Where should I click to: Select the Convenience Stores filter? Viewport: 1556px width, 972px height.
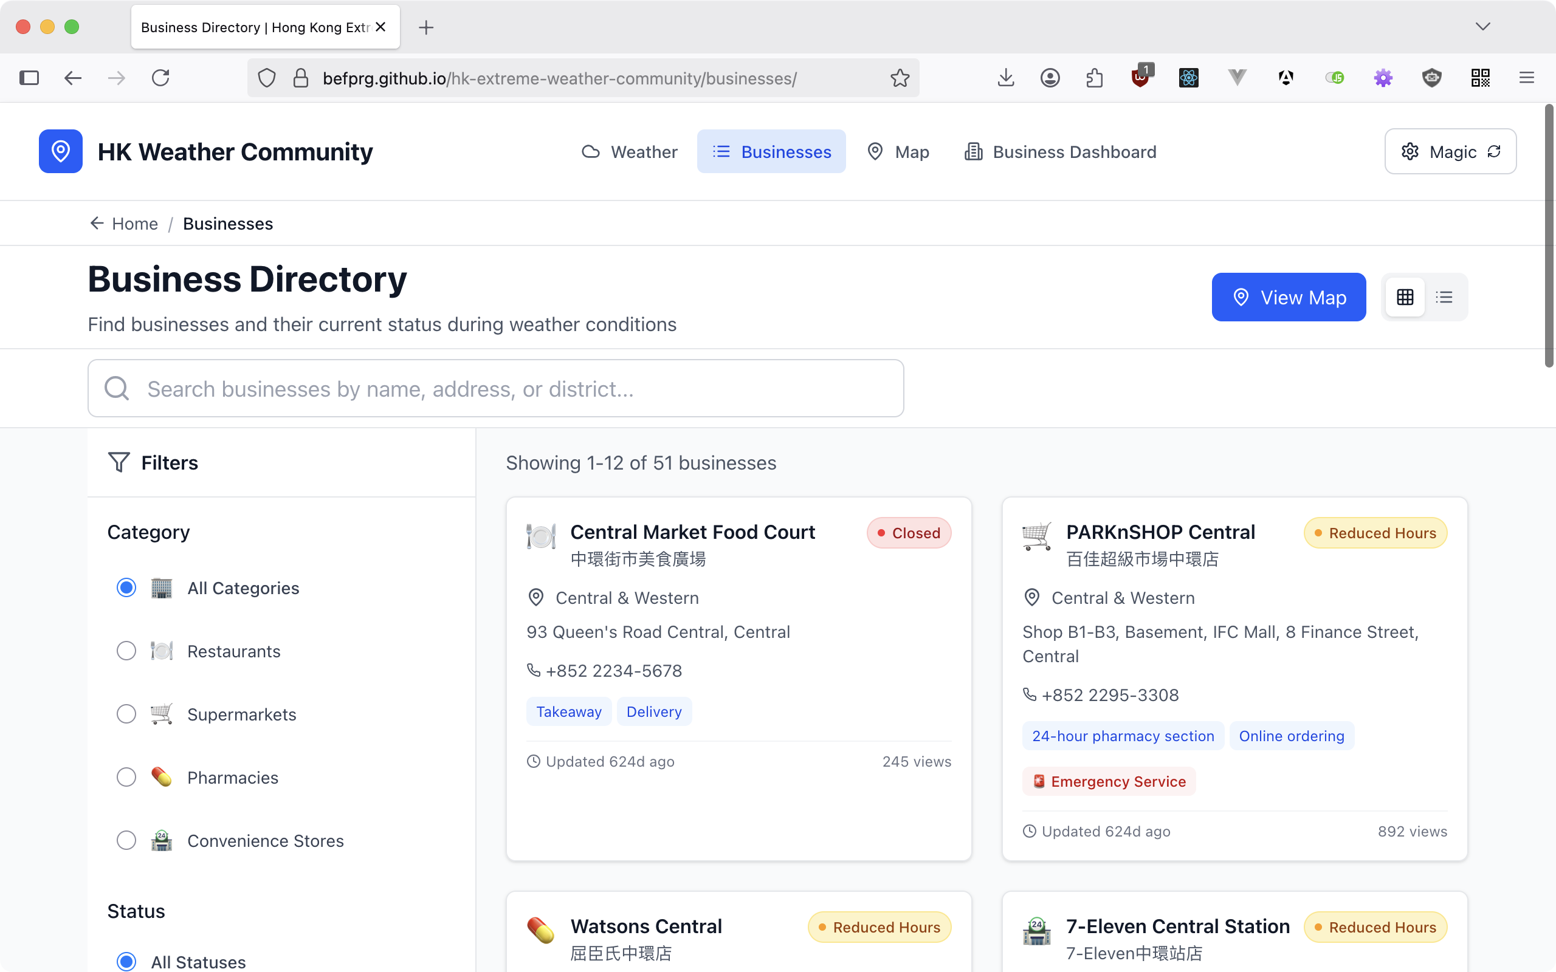(126, 840)
